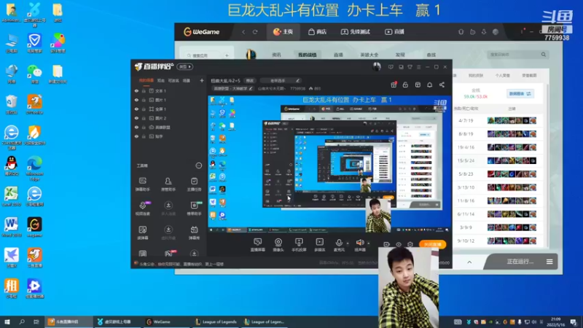
Task: Open 主播任务 tool in the toolbox
Action: point(194,184)
